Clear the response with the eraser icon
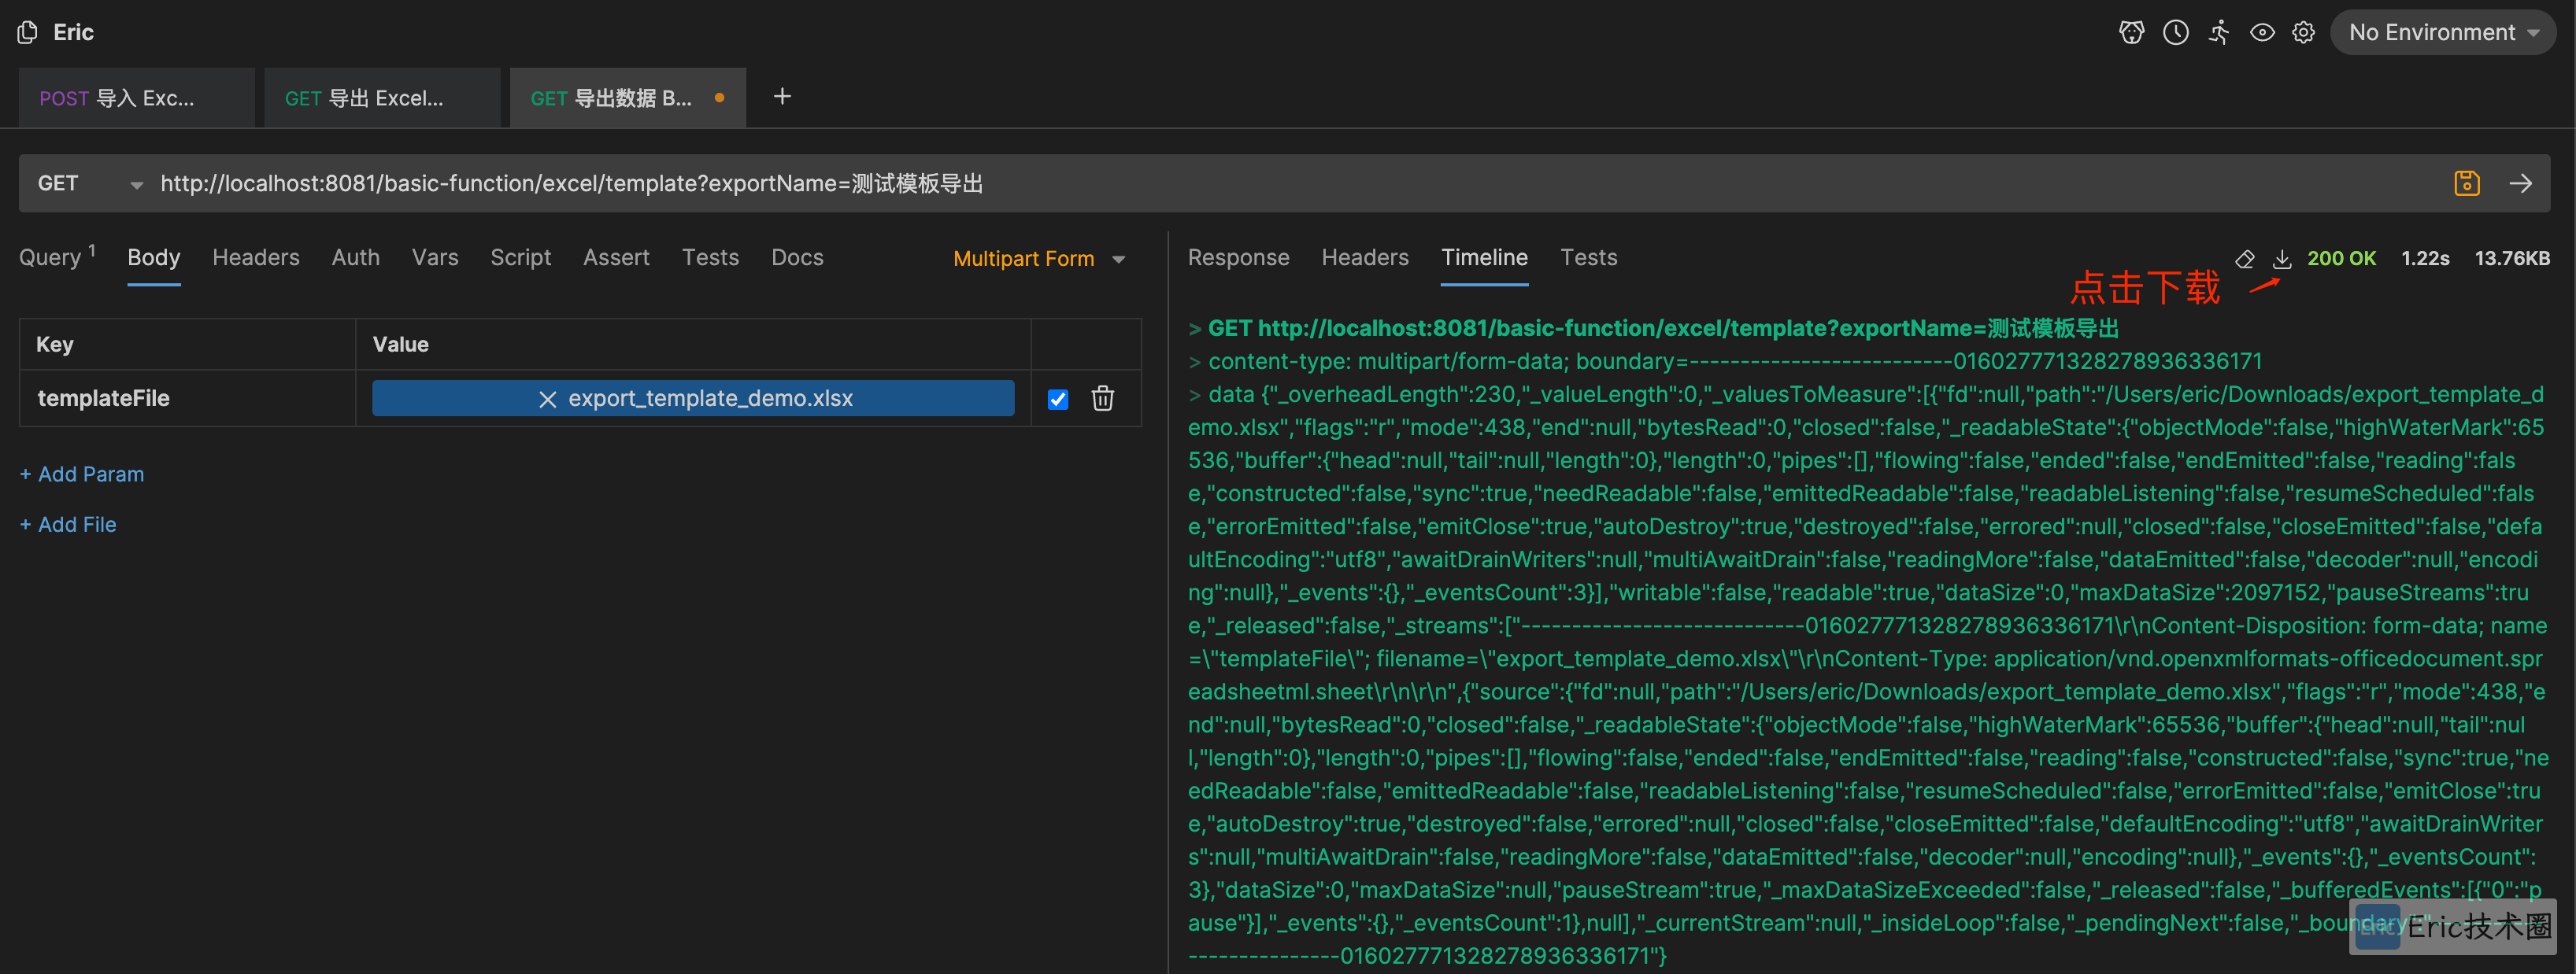The image size is (2576, 974). click(x=2245, y=259)
